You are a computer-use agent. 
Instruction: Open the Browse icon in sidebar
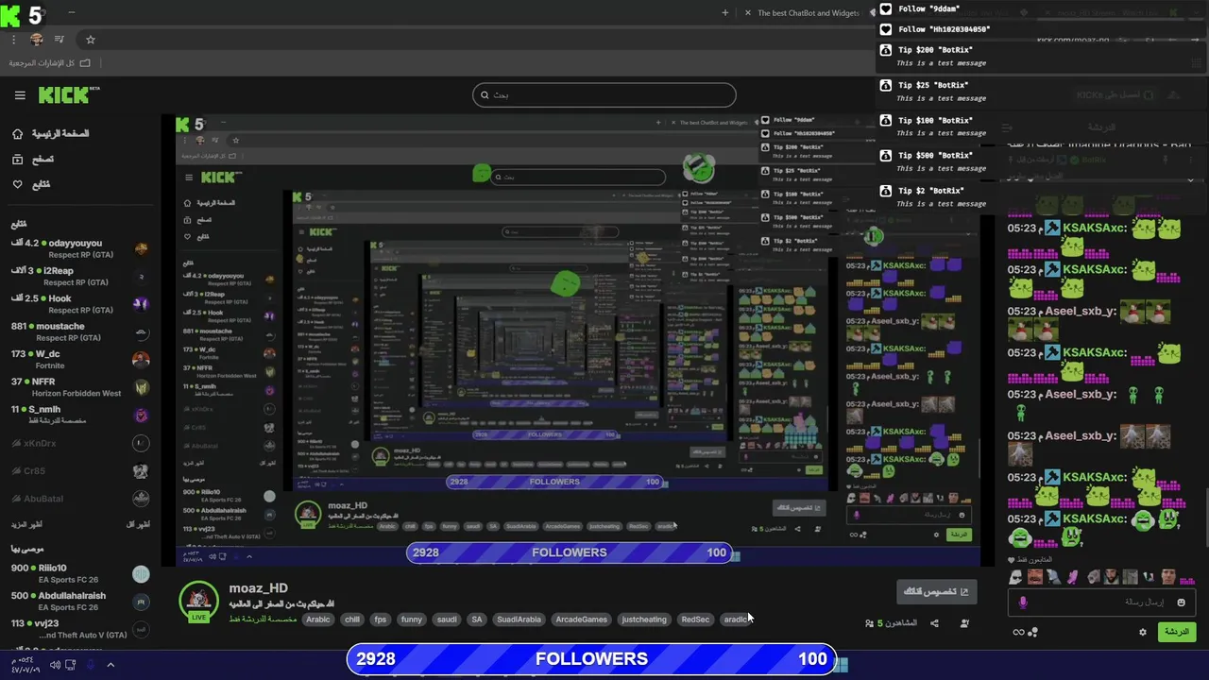click(17, 160)
